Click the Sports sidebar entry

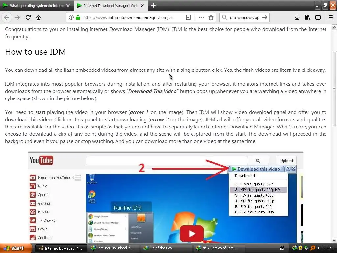[x=43, y=195]
